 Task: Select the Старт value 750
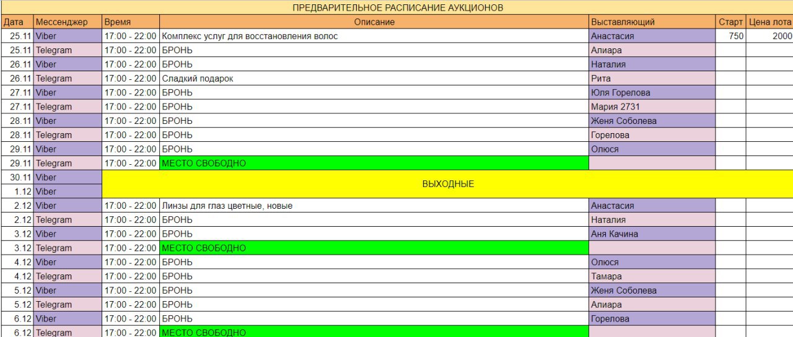[x=731, y=36]
